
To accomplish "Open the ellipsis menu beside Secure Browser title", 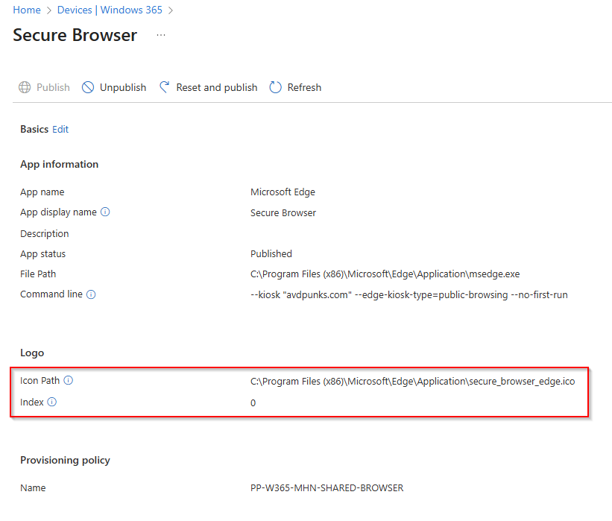I will 161,35.
